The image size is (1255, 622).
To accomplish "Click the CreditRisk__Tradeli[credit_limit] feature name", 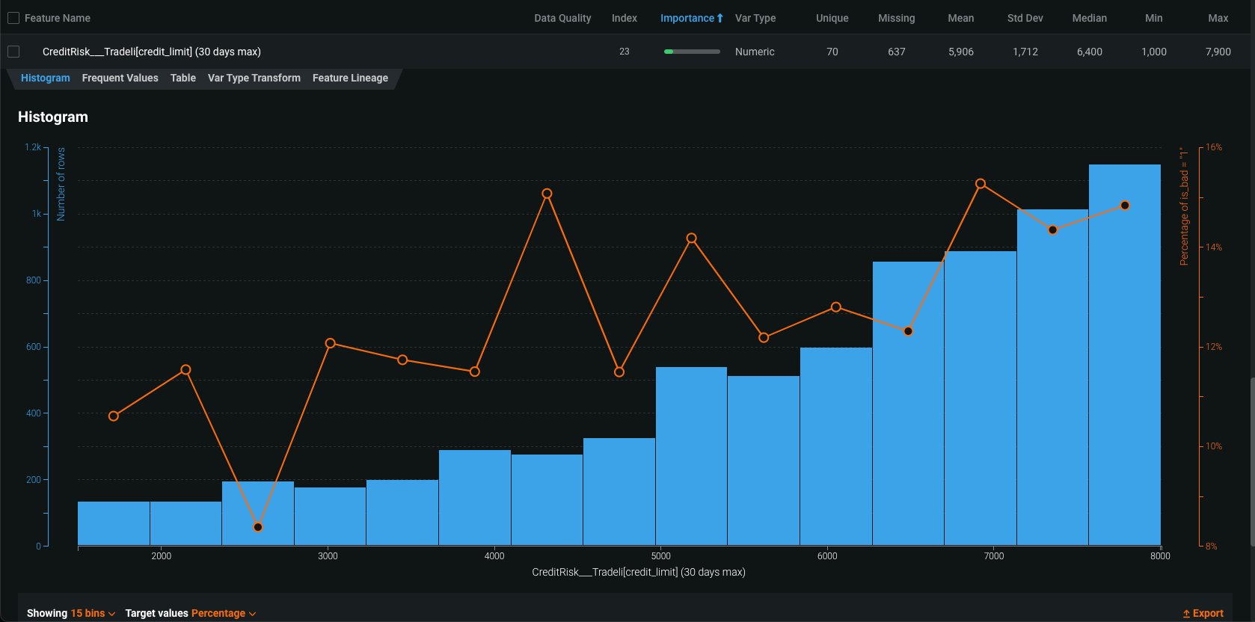I will [151, 52].
